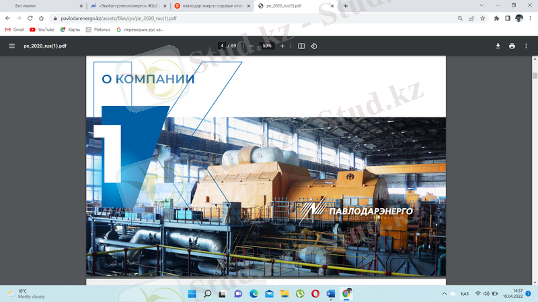The image size is (538, 302).
Task: Open the weather widget showing 18°C
Action: tap(27, 294)
